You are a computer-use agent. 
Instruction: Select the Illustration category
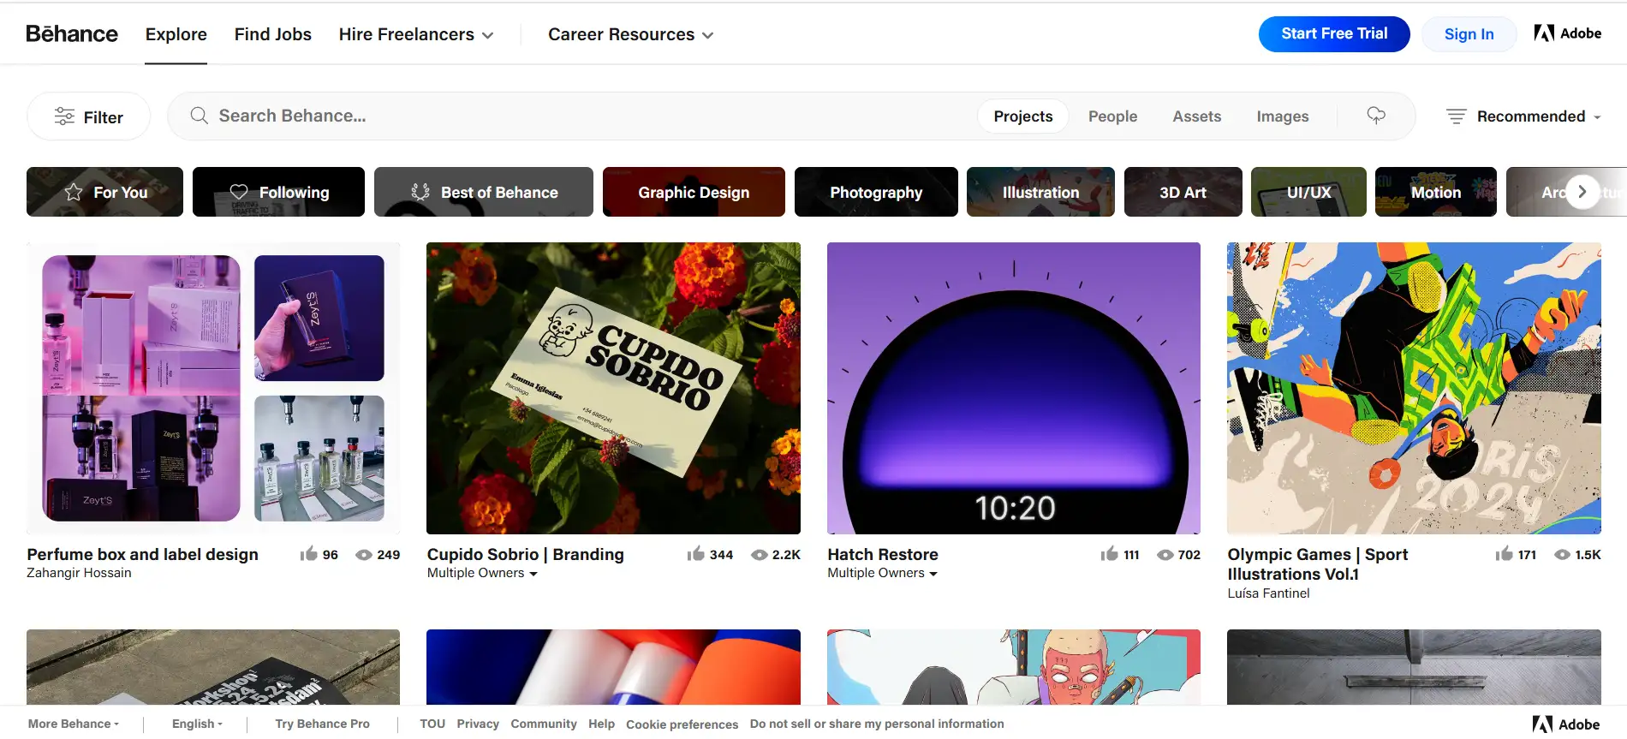[1040, 192]
